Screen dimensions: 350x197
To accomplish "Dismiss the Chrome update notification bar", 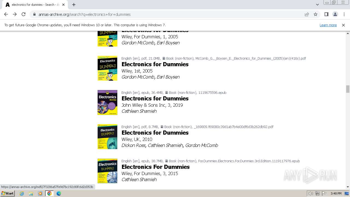I will 343,25.
